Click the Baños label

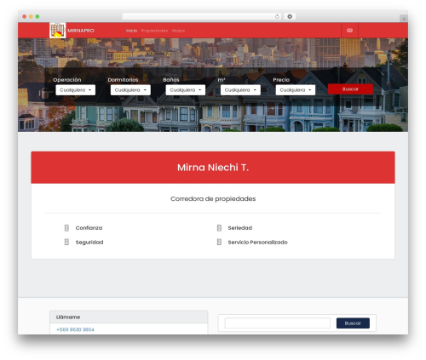click(171, 80)
